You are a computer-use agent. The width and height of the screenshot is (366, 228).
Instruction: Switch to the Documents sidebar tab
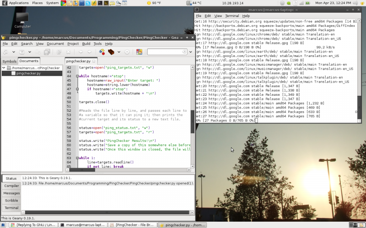(29, 61)
